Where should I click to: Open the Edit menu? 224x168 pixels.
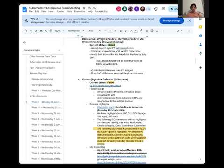[37, 11]
